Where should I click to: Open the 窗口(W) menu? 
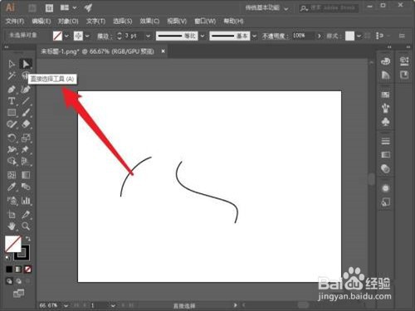[x=205, y=22]
